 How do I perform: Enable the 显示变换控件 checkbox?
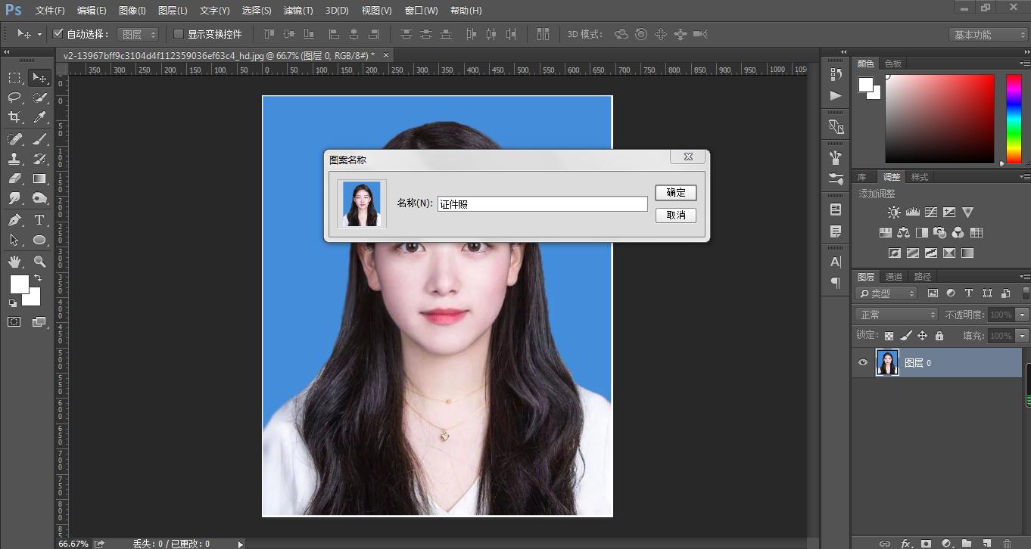pyautogui.click(x=179, y=34)
